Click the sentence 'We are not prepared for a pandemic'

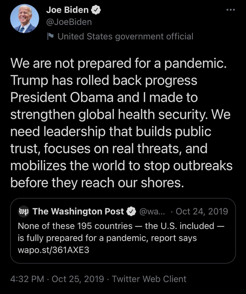point(119,63)
